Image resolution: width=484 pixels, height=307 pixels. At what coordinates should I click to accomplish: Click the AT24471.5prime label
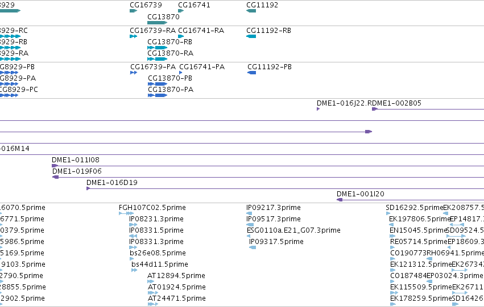tap(176, 298)
